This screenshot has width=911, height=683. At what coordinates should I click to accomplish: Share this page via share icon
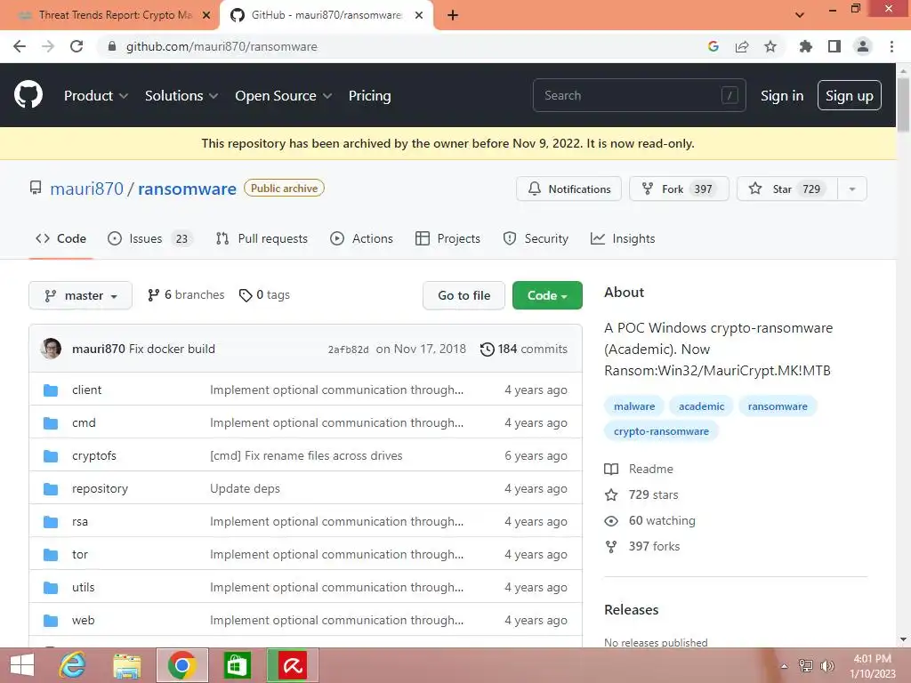[742, 46]
